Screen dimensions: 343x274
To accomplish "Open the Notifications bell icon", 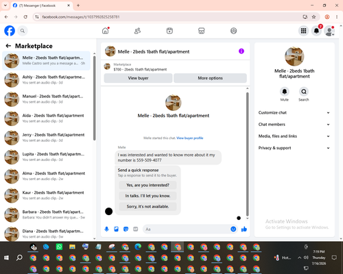I will [316, 31].
